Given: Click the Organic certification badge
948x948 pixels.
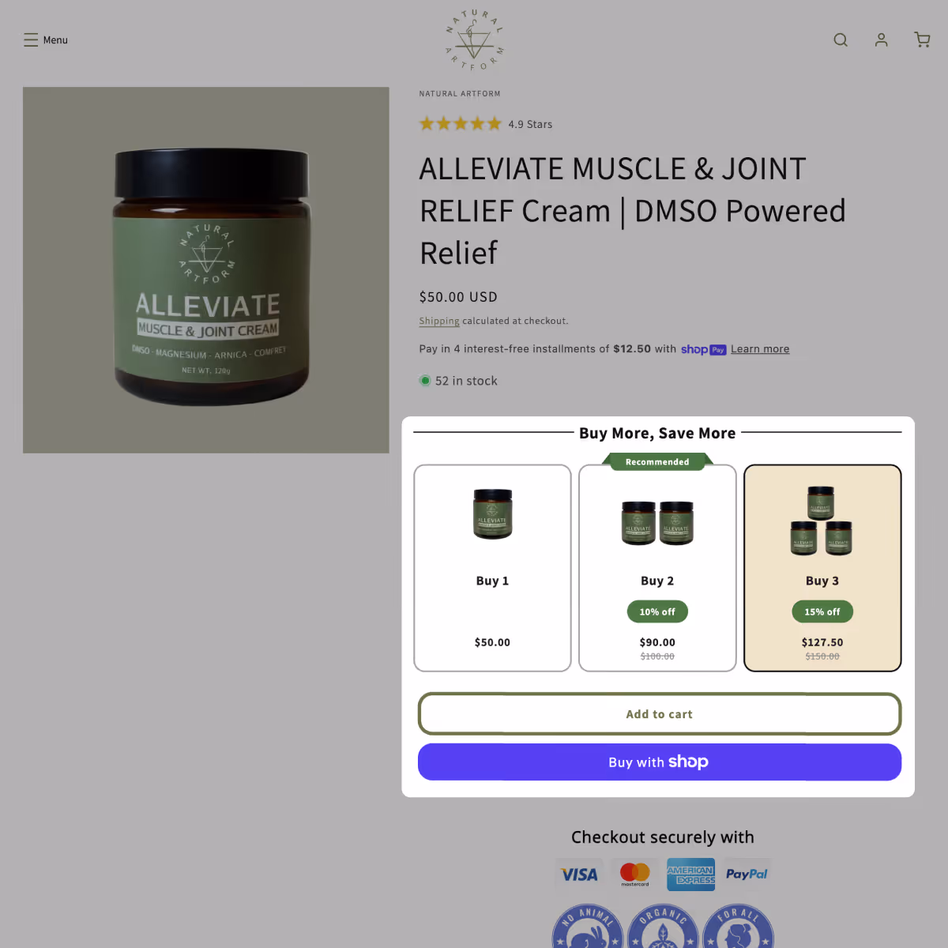Looking at the screenshot, I should click(663, 927).
